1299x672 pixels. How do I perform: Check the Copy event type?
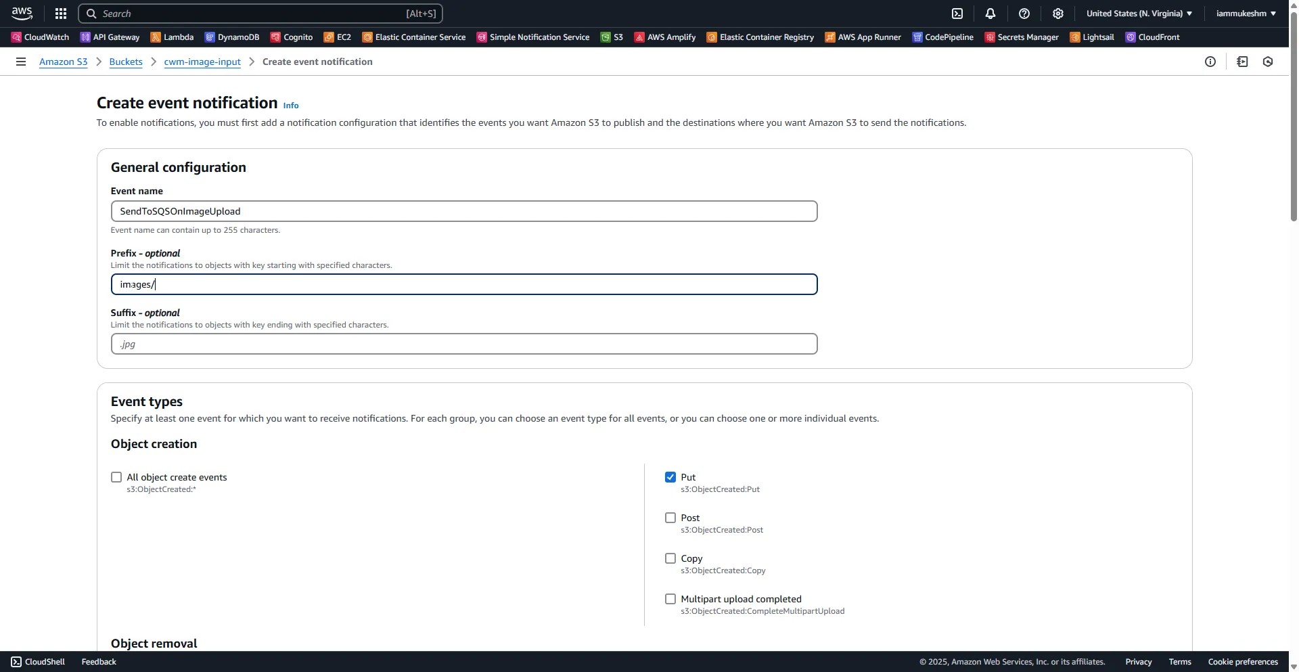pos(670,558)
